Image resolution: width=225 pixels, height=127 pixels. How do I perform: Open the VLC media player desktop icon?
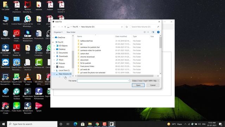[28, 79]
